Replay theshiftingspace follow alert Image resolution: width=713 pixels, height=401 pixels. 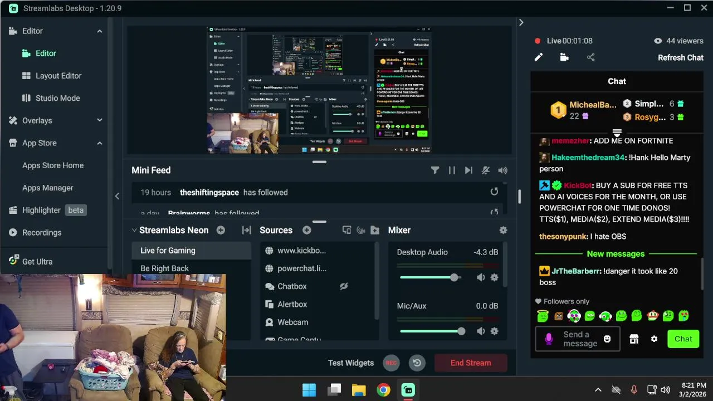pos(494,192)
